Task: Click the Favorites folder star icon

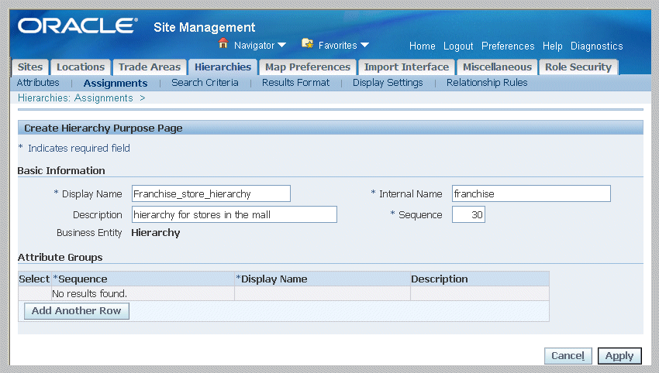Action: point(308,43)
